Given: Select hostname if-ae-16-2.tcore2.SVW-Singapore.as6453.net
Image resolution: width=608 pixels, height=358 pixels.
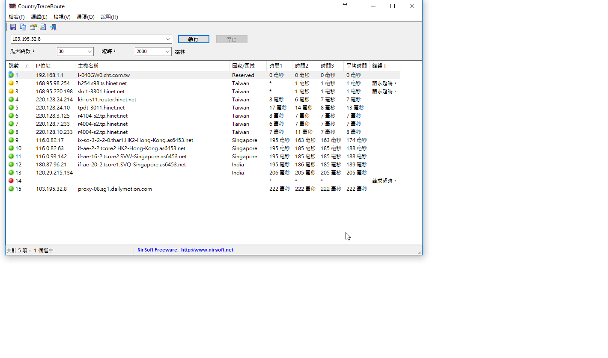Looking at the screenshot, I should pos(132,157).
